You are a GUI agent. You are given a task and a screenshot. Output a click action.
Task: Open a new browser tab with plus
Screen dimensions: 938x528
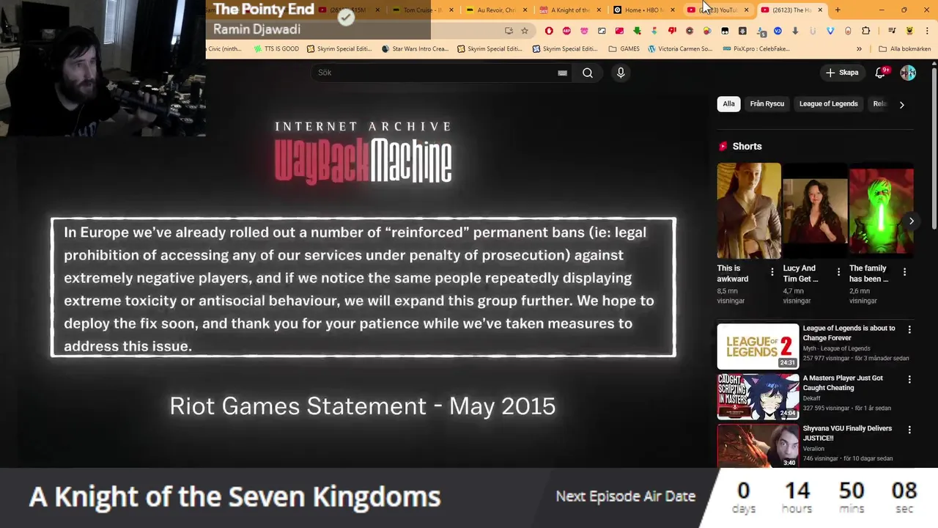[x=838, y=10]
